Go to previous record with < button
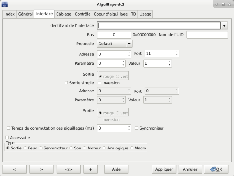 tap(14, 169)
